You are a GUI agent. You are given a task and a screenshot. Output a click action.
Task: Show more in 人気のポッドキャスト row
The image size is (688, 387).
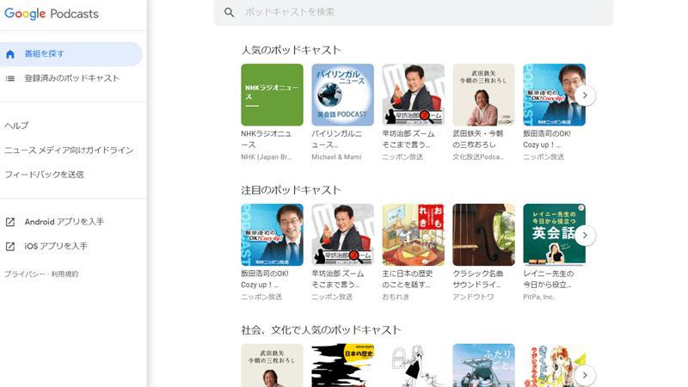point(585,95)
